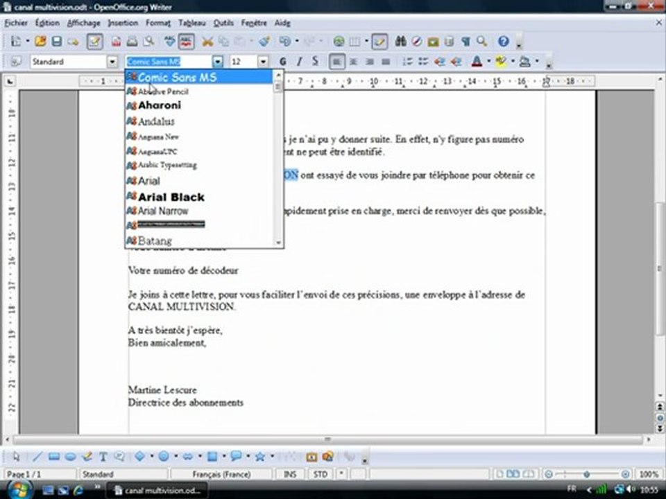
Task: Click the New document icon
Action: point(16,41)
